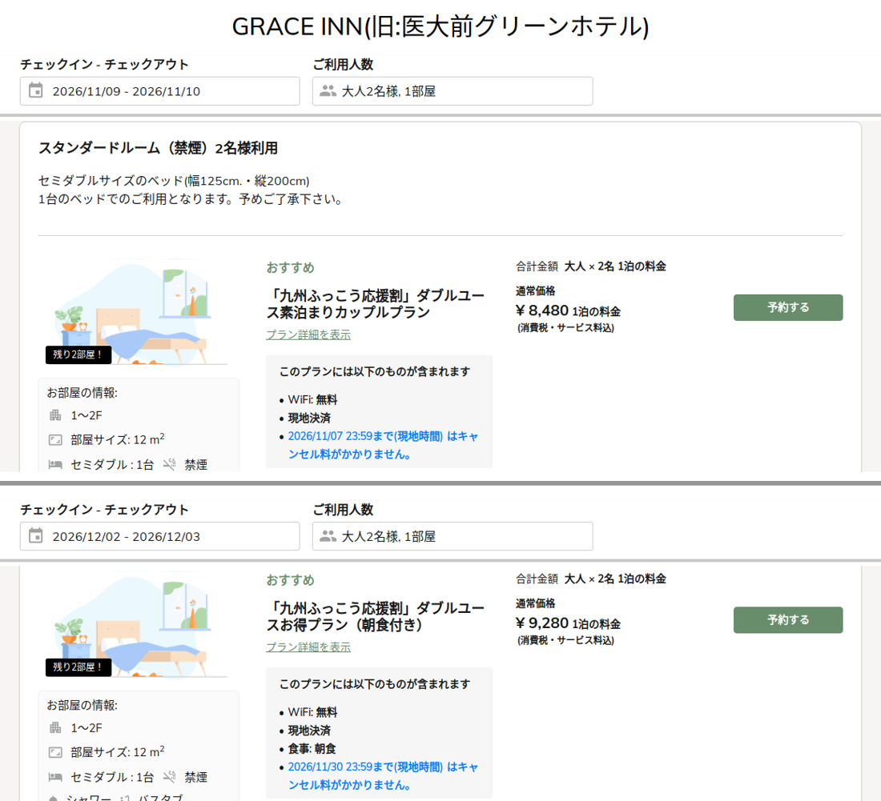Open プラン詳細を表示 for the 朝食付き plan
This screenshot has height=801, width=881.
(x=308, y=647)
